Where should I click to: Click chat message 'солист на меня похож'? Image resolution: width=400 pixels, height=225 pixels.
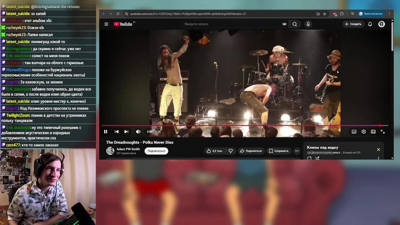pyautogui.click(x=51, y=56)
